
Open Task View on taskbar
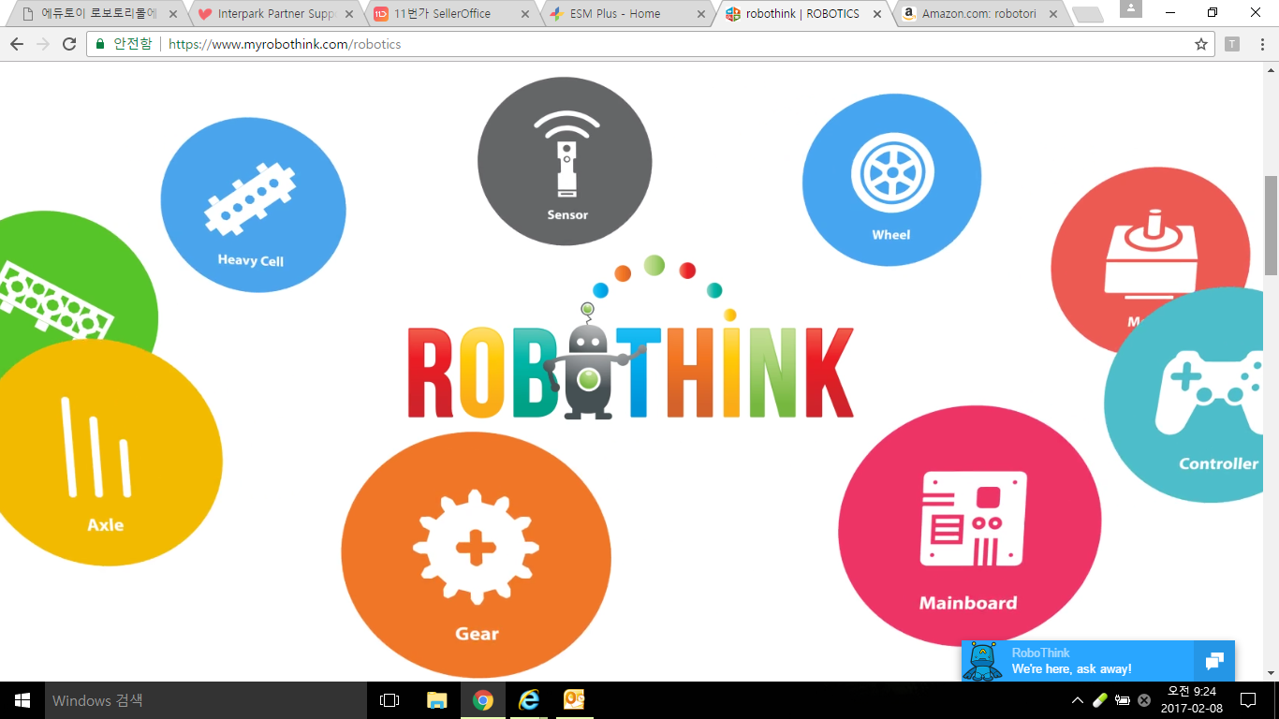click(390, 700)
